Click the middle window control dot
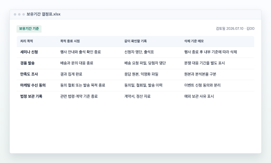The height and width of the screenshot is (163, 271). pyautogui.click(x=19, y=14)
